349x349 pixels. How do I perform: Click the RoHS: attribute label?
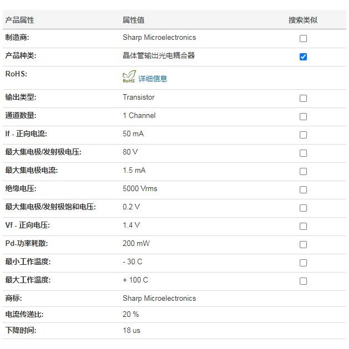click(x=16, y=74)
